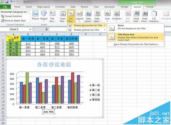Click cell containing 412
This screenshot has width=171, height=125.
click(x=28, y=44)
